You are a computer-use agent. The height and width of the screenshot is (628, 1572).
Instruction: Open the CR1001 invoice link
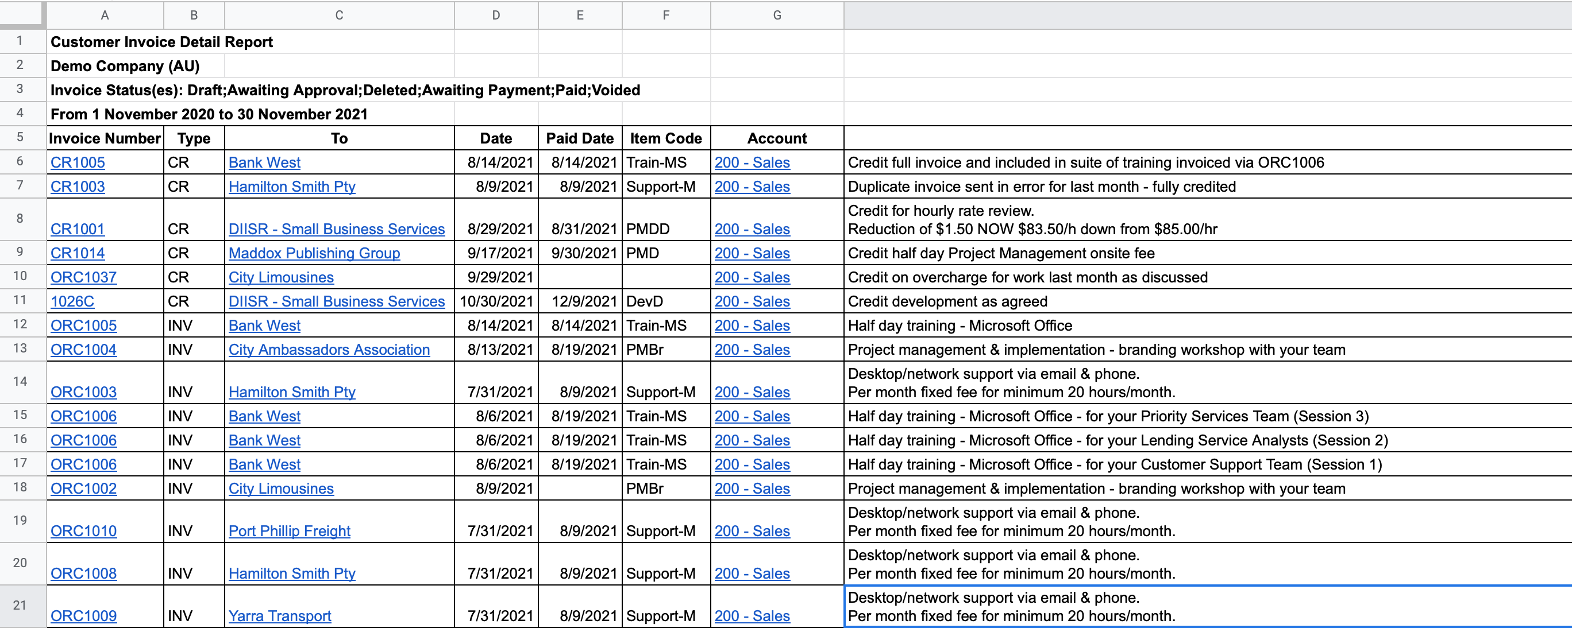(78, 229)
